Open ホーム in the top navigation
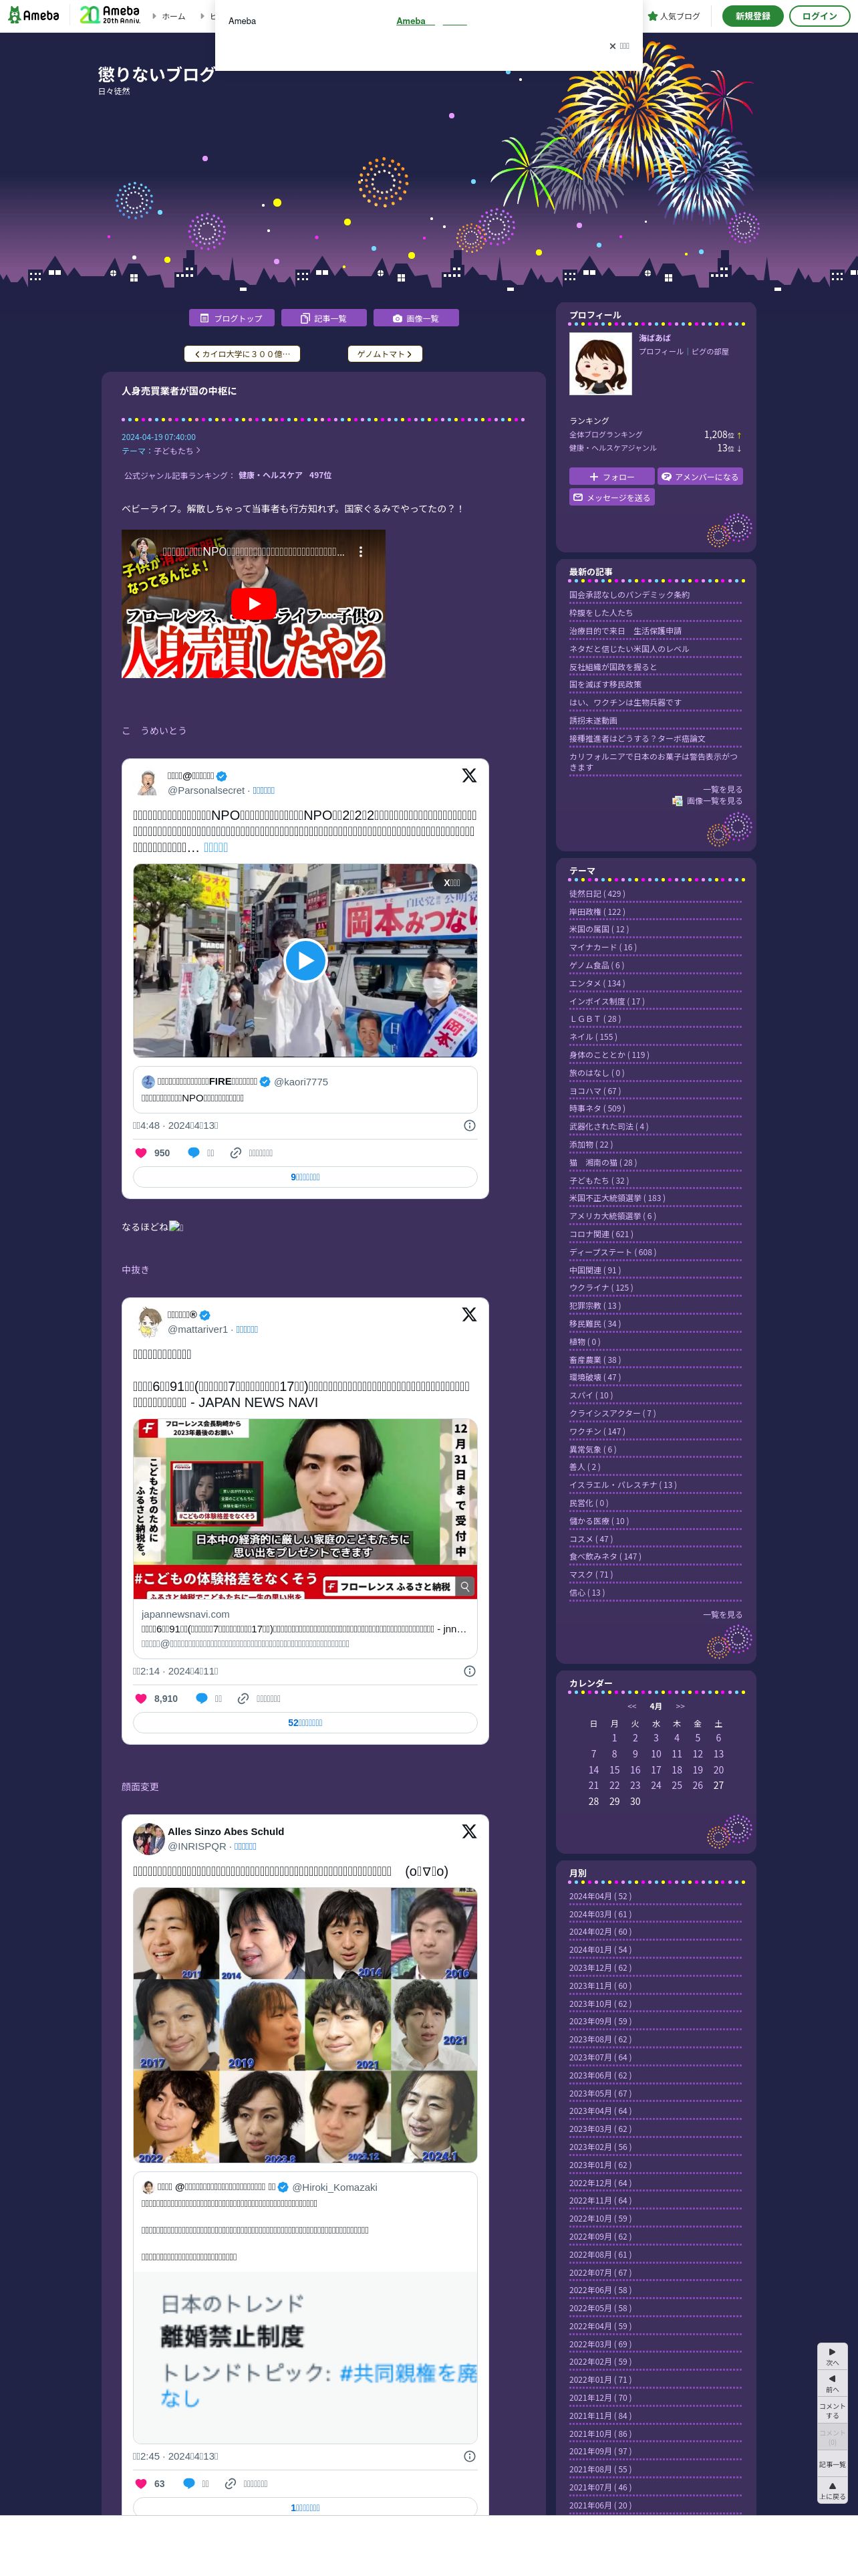 174,16
